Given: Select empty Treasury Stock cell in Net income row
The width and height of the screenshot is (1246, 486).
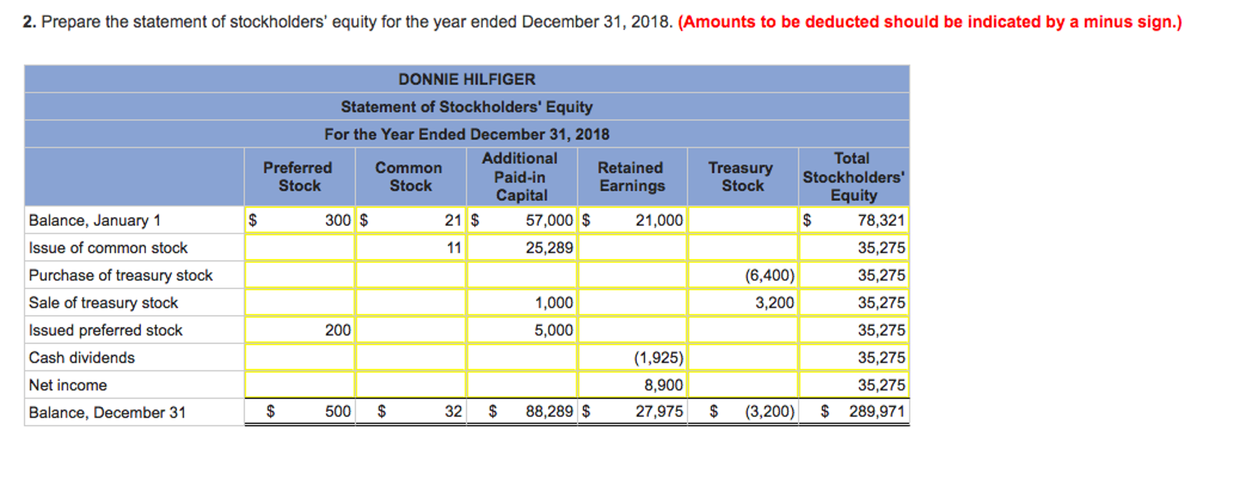Looking at the screenshot, I should tap(743, 385).
